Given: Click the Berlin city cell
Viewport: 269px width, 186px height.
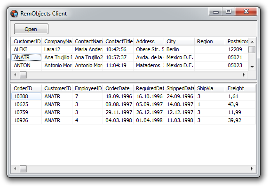Looking at the screenshot, I should pos(179,49).
